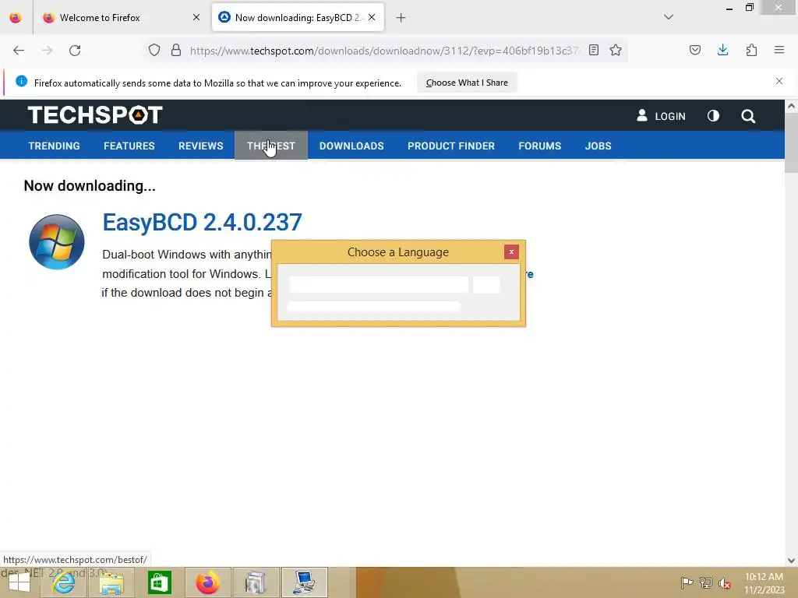Image resolution: width=798 pixels, height=598 pixels.
Task: Open the FEATURES menu item
Action: [129, 146]
